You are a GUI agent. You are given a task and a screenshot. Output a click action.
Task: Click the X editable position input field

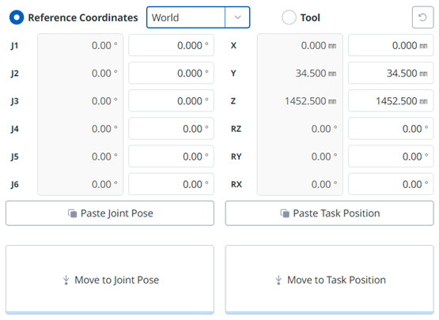[391, 45]
